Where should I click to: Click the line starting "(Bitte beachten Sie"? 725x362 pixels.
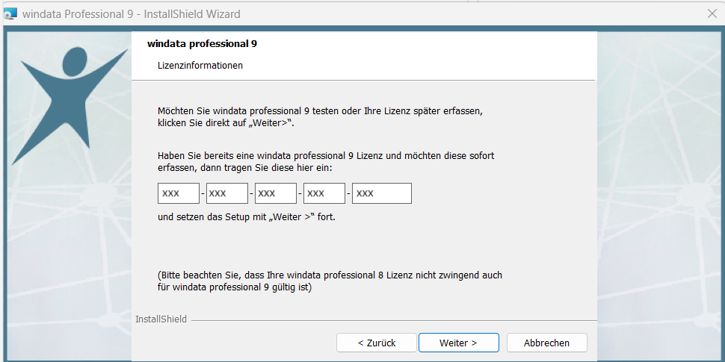(x=330, y=275)
